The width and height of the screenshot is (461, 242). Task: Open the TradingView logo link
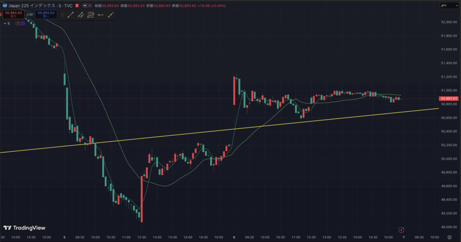[x=24, y=228]
